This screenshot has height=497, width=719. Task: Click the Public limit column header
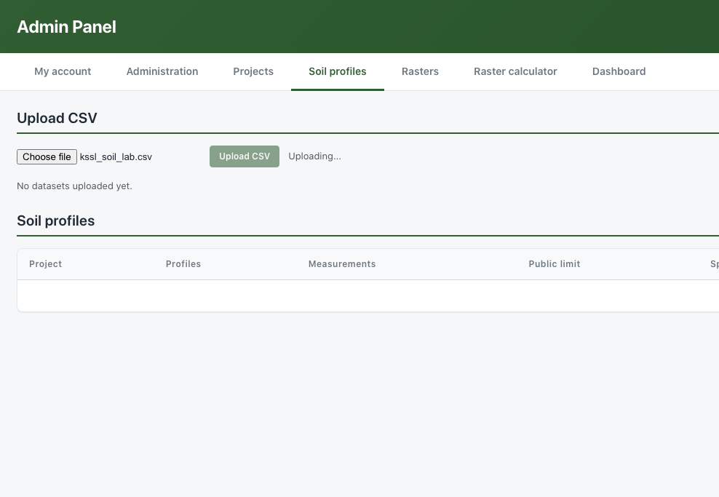click(x=555, y=264)
